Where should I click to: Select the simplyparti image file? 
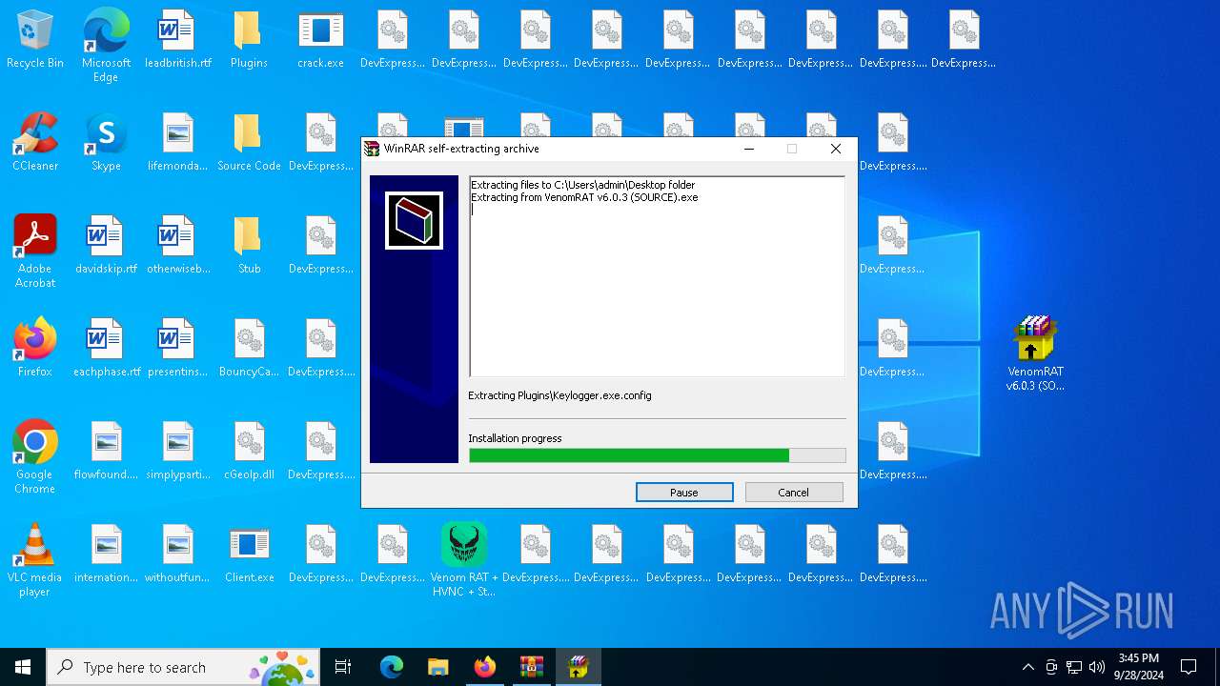(178, 452)
